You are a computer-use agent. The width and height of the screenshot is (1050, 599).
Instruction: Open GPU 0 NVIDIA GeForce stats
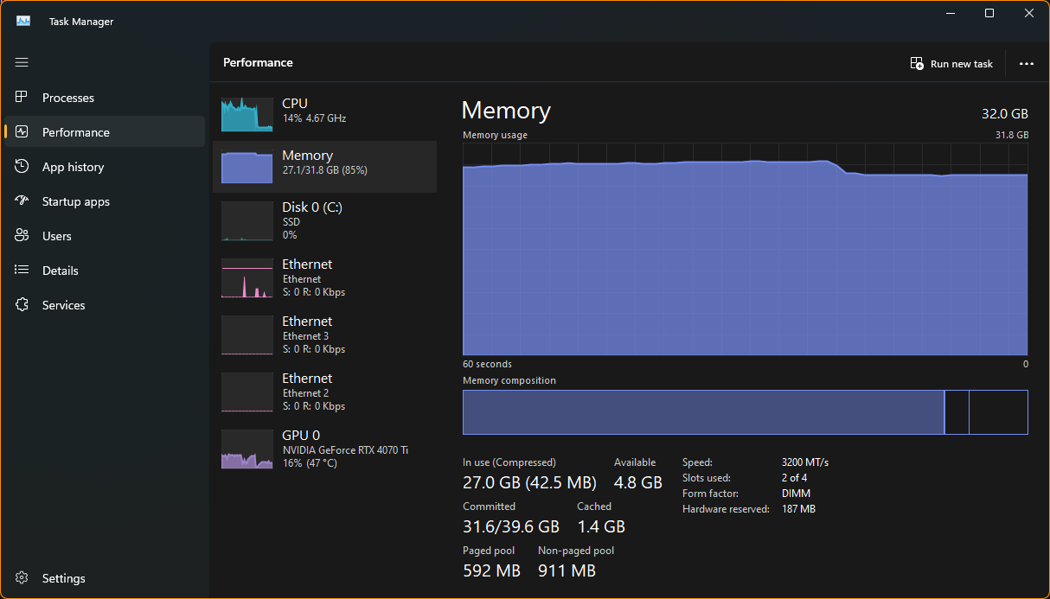pyautogui.click(x=324, y=449)
